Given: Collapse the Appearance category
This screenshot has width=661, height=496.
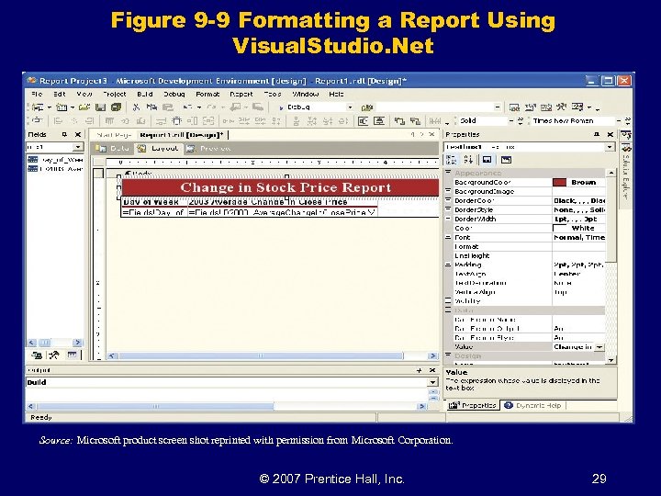Looking at the screenshot, I should 448,173.
